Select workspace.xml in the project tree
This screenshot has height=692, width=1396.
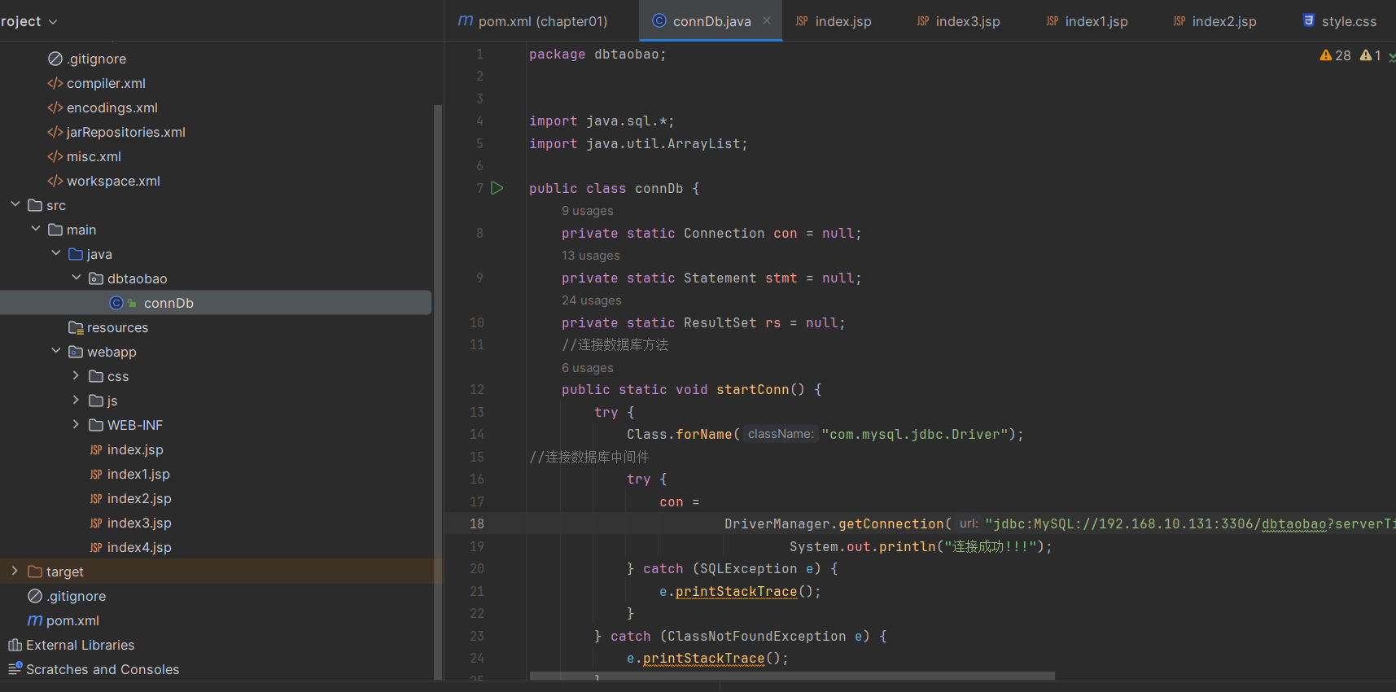pos(113,181)
